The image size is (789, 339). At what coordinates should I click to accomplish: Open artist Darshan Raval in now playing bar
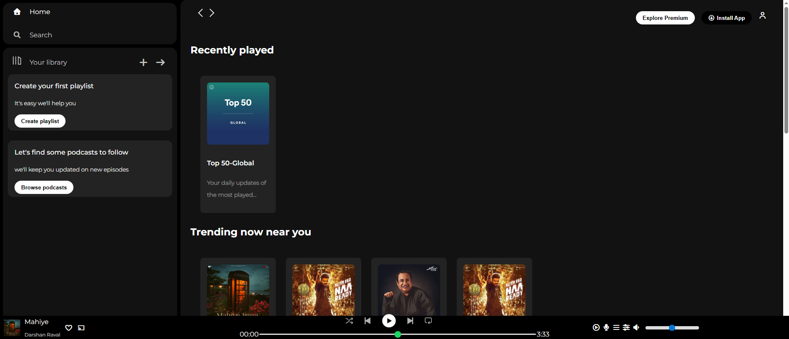[x=42, y=335]
